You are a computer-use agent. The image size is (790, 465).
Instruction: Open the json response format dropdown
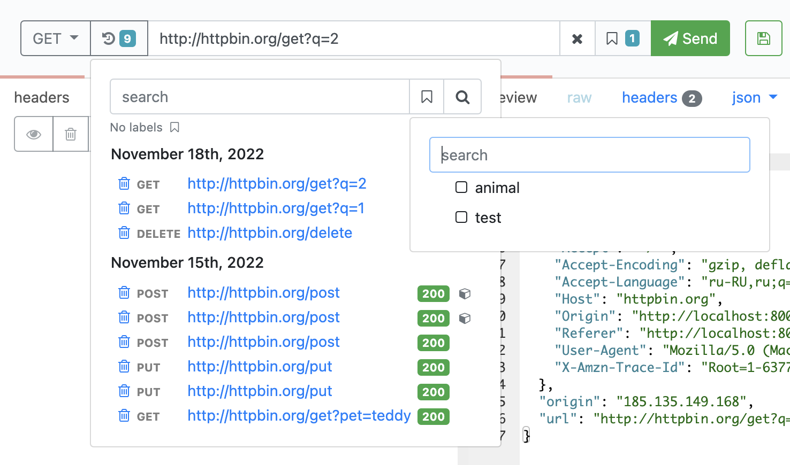point(754,97)
